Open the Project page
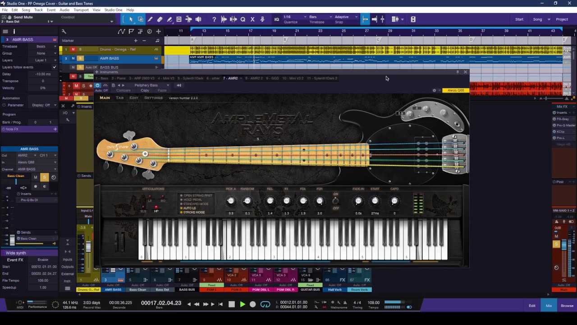This screenshot has width=577, height=325. (562, 19)
